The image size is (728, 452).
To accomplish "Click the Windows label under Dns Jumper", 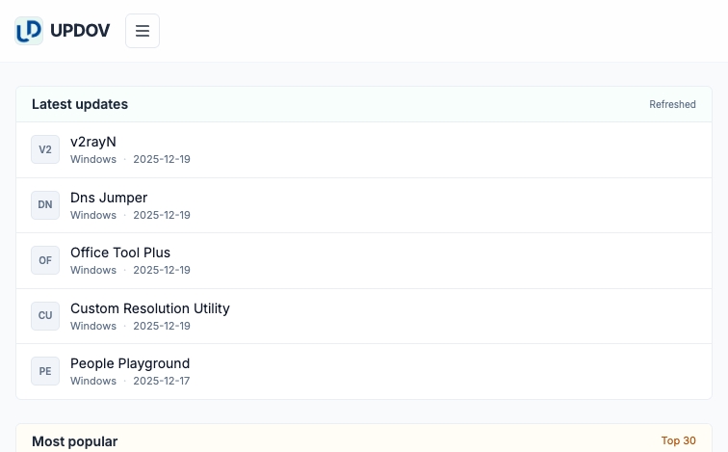I will tap(93, 215).
